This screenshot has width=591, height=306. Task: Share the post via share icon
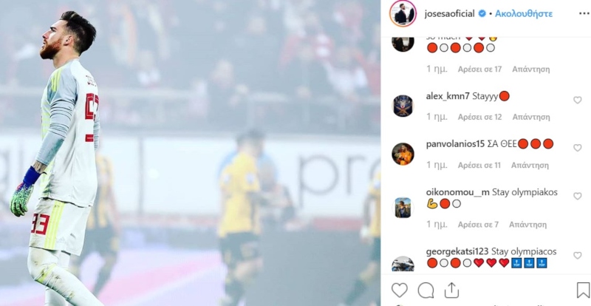pos(451,290)
